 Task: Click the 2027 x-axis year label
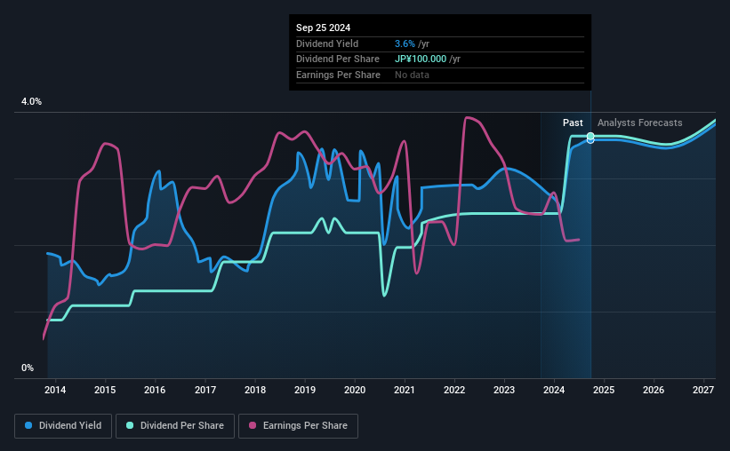pyautogui.click(x=703, y=390)
